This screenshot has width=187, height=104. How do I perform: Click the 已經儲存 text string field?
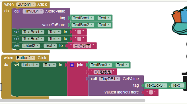(82, 46)
